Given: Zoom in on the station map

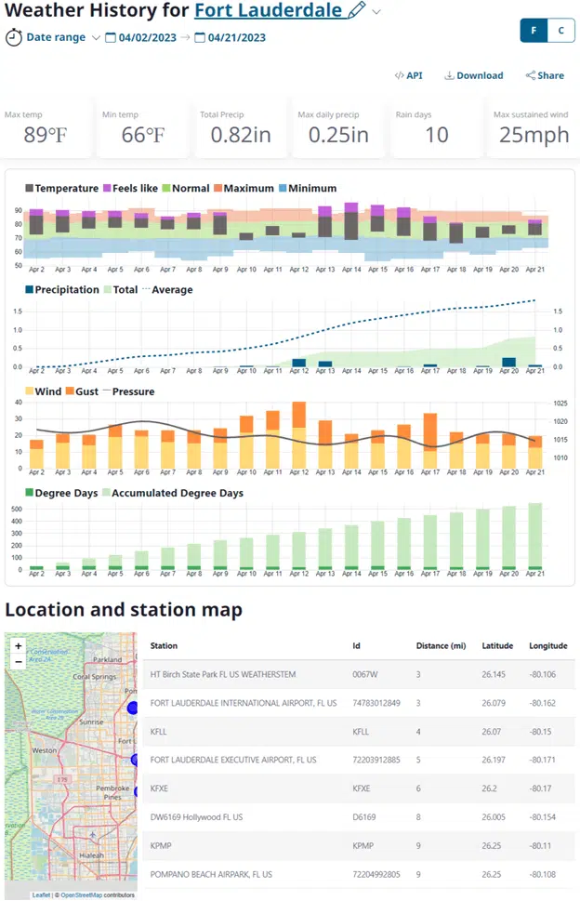Looking at the screenshot, I should (18, 645).
